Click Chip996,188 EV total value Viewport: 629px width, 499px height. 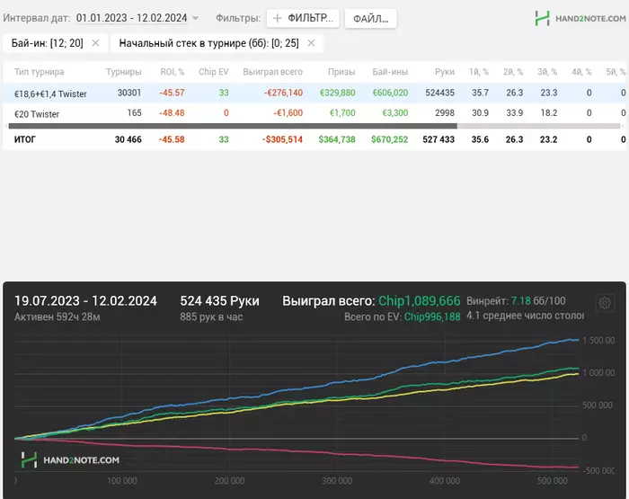[432, 317]
